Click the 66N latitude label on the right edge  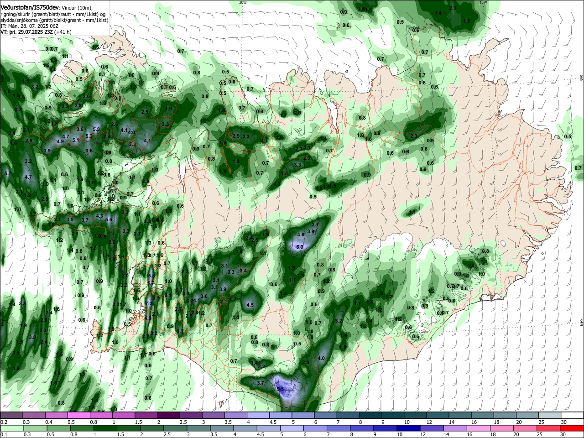point(582,78)
